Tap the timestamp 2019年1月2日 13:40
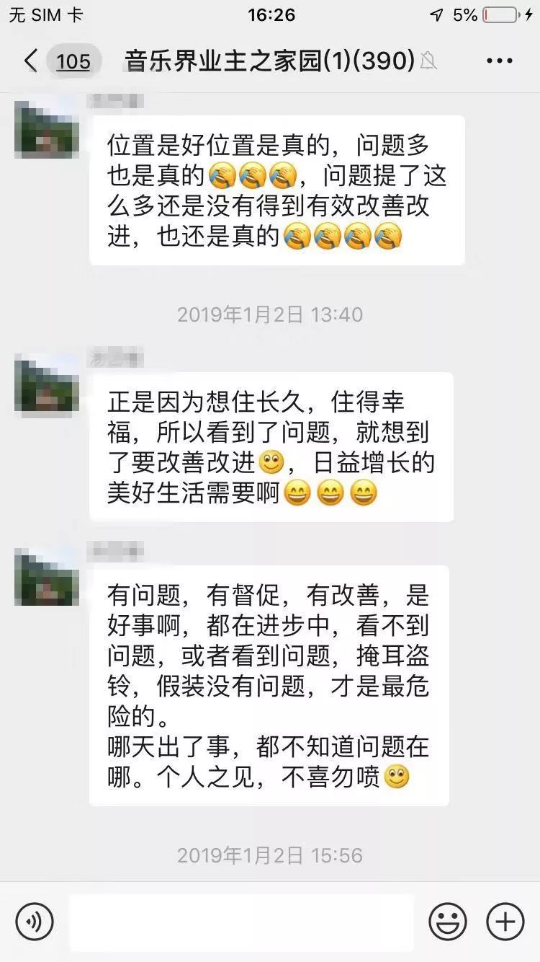Viewport: 540px width, 962px height. (x=270, y=314)
